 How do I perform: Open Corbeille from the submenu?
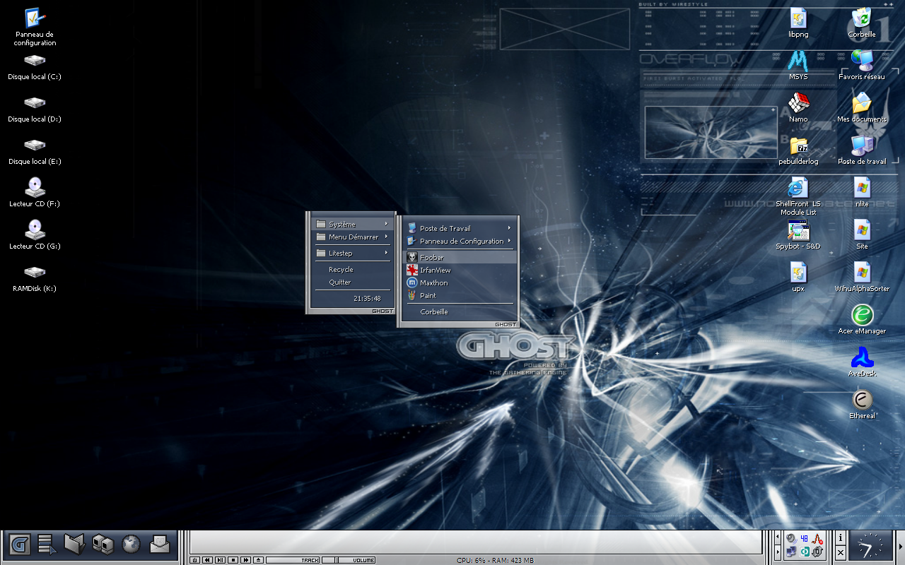click(x=459, y=311)
